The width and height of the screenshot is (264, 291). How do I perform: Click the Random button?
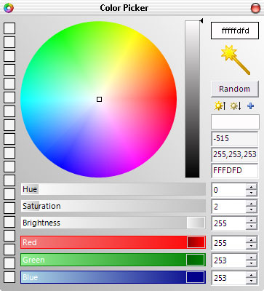(x=234, y=89)
